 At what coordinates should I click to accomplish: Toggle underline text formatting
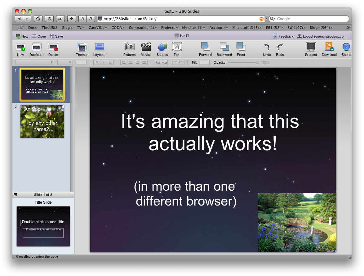pyautogui.click(x=110, y=62)
